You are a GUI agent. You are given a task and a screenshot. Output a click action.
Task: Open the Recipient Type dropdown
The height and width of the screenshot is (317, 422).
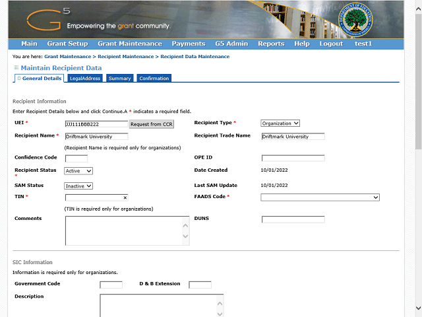[x=280, y=123]
